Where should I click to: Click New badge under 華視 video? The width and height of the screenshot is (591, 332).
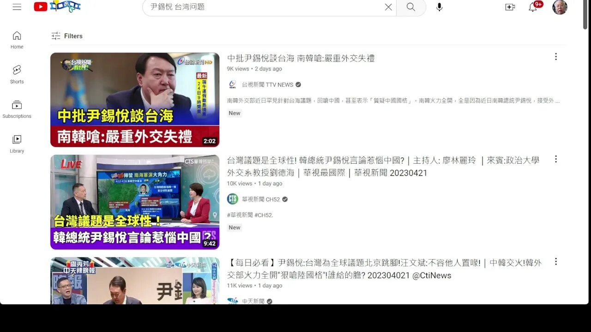[235, 227]
